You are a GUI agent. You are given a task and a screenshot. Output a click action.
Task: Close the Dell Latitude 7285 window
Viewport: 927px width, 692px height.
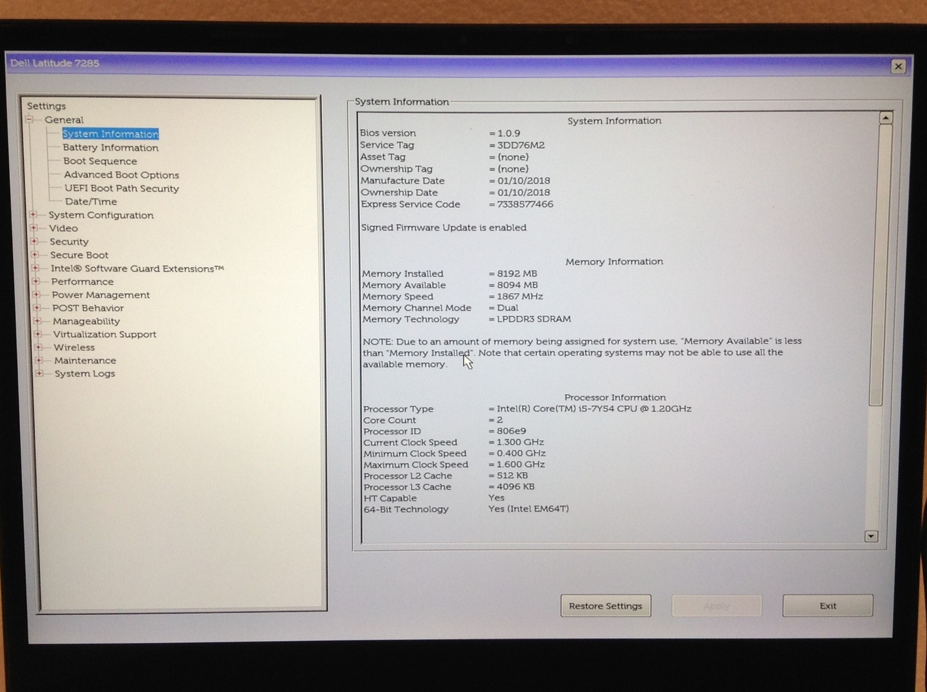click(x=898, y=66)
